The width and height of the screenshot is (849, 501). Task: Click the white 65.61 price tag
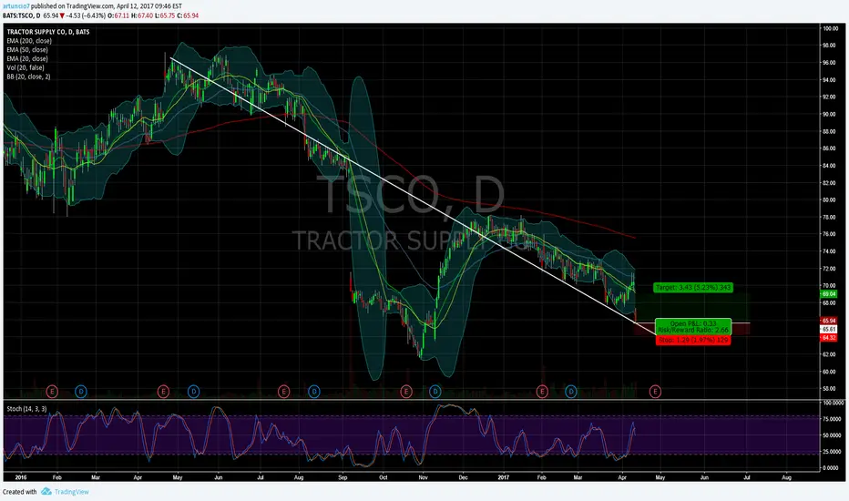[x=829, y=330]
